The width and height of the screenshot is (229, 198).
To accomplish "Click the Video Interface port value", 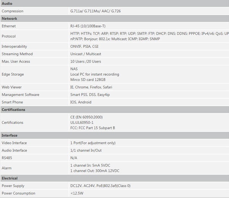I will pyautogui.click(x=93, y=143).
